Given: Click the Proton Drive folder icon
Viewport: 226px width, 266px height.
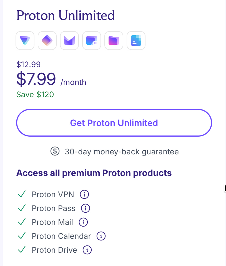Looking at the screenshot, I should pos(114,41).
